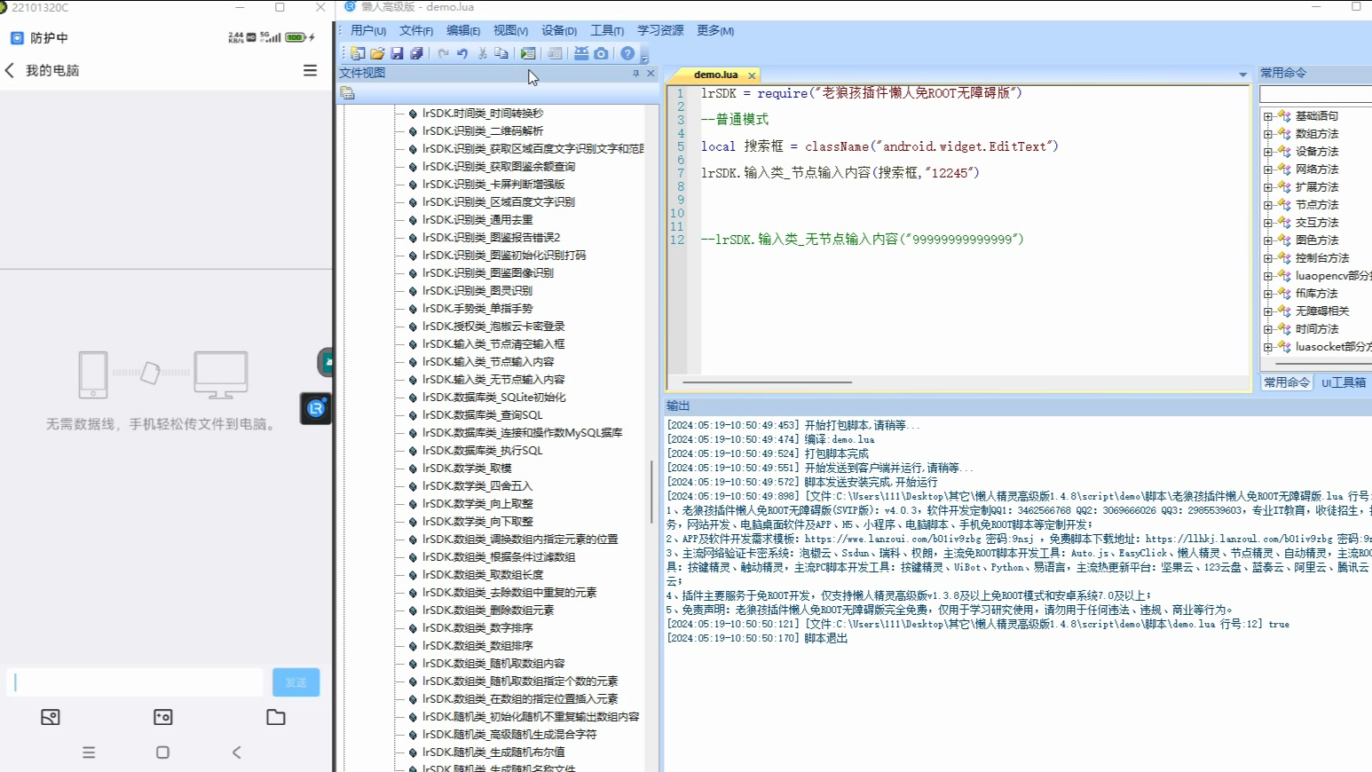Tap the screenshot capture icon in phone window

[x=163, y=717]
